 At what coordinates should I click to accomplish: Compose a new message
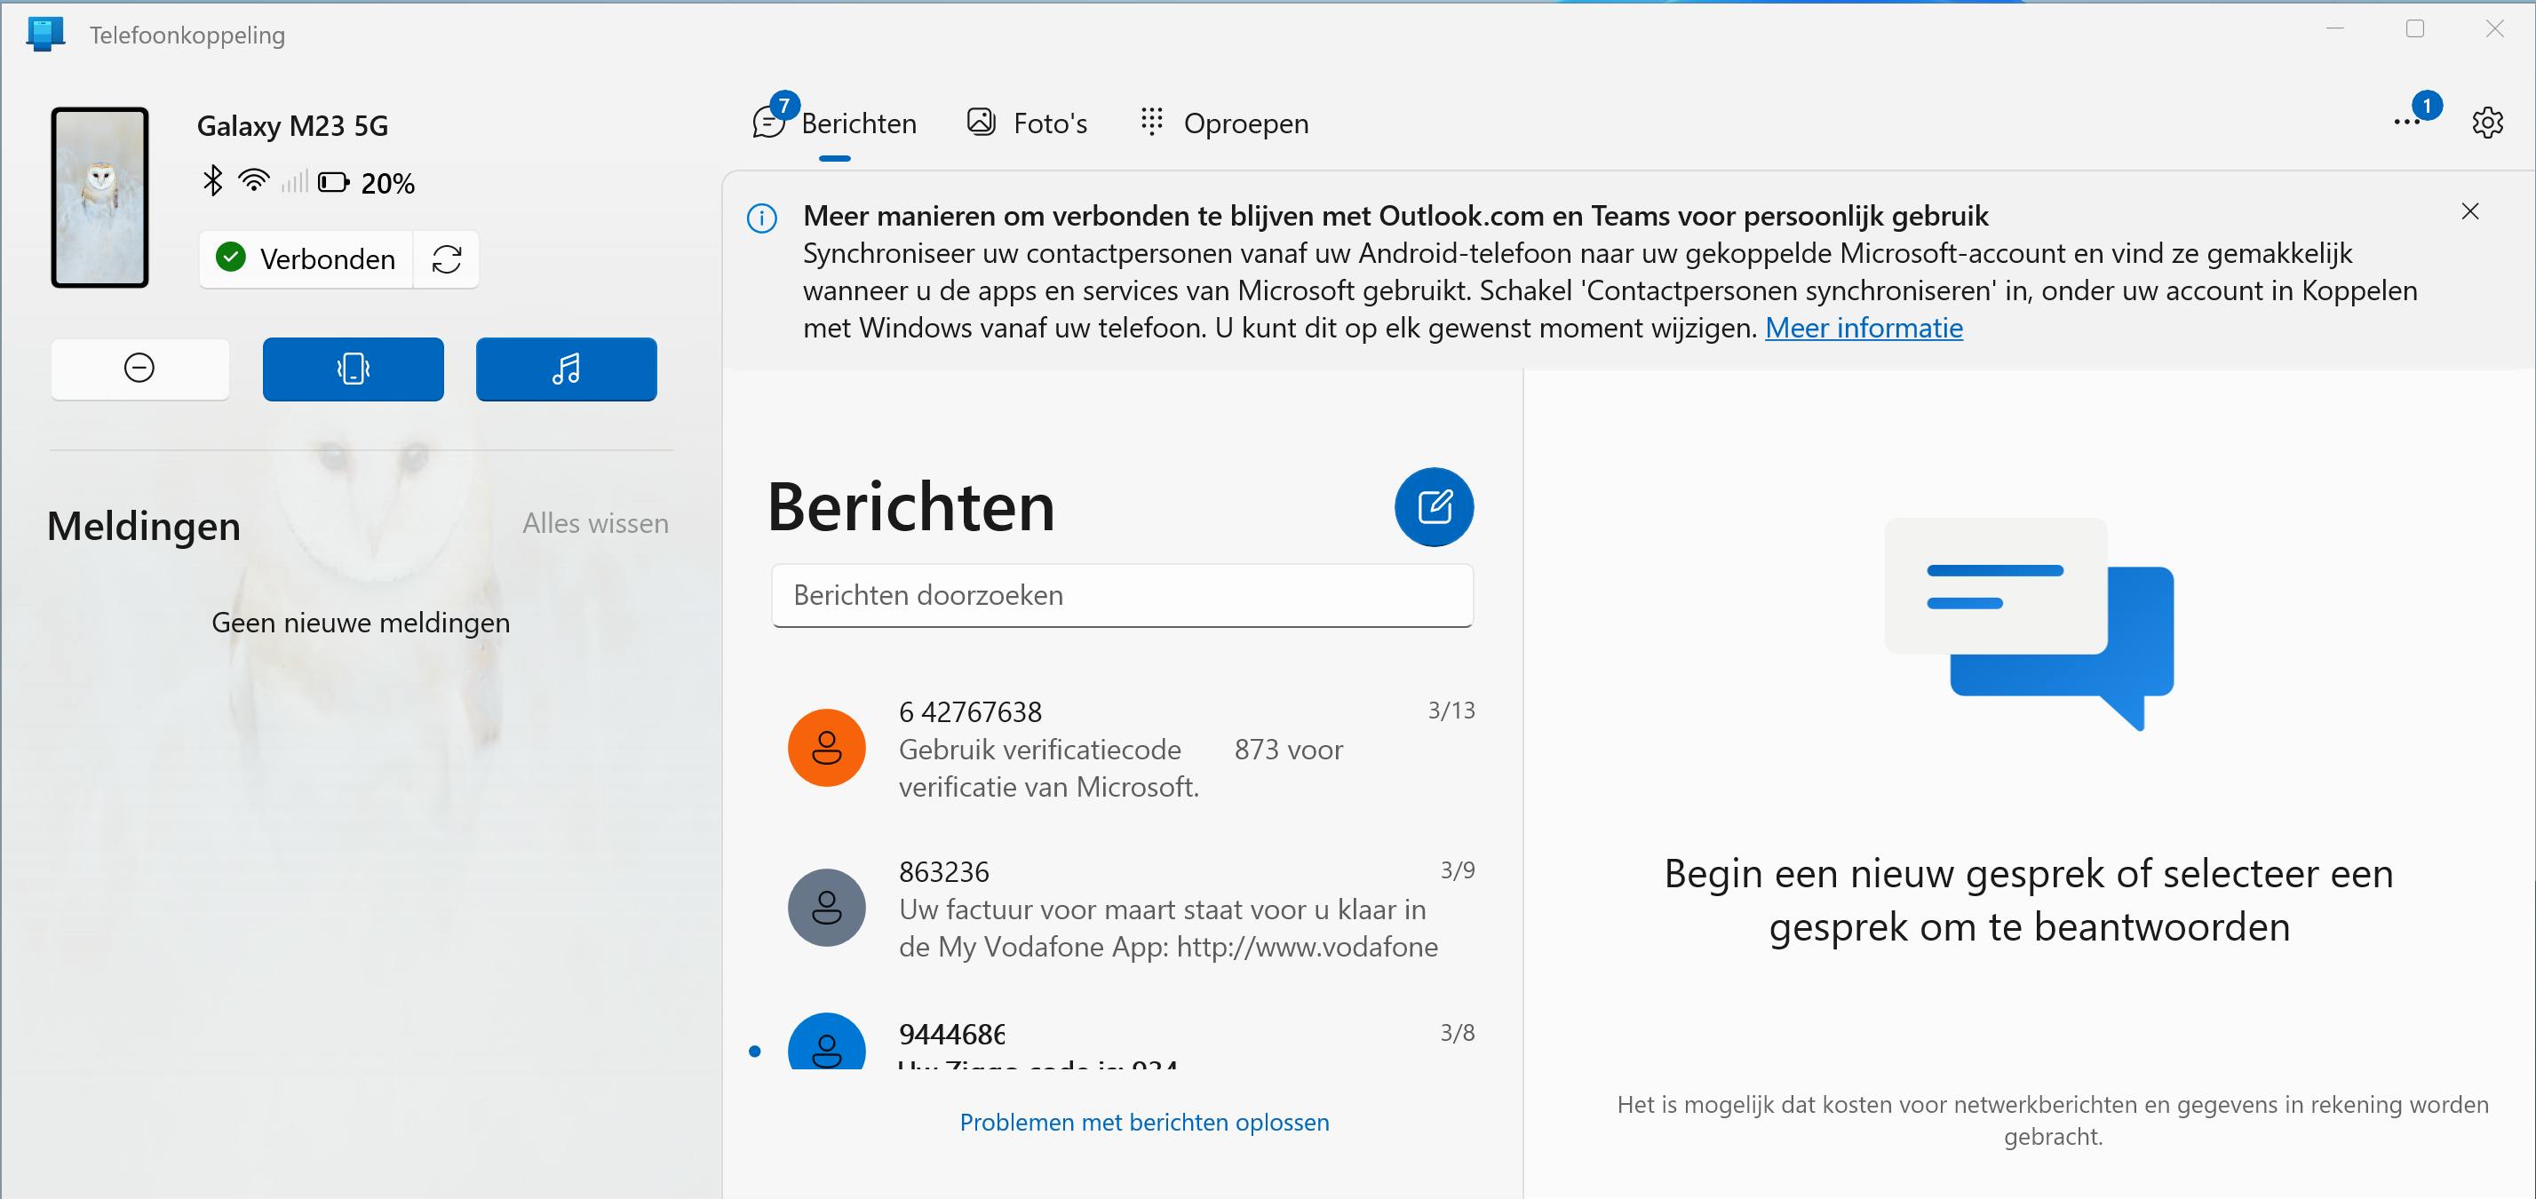(x=1435, y=507)
